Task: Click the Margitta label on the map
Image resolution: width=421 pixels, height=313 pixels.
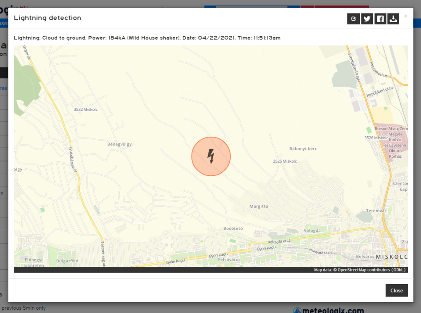Action: (x=259, y=206)
